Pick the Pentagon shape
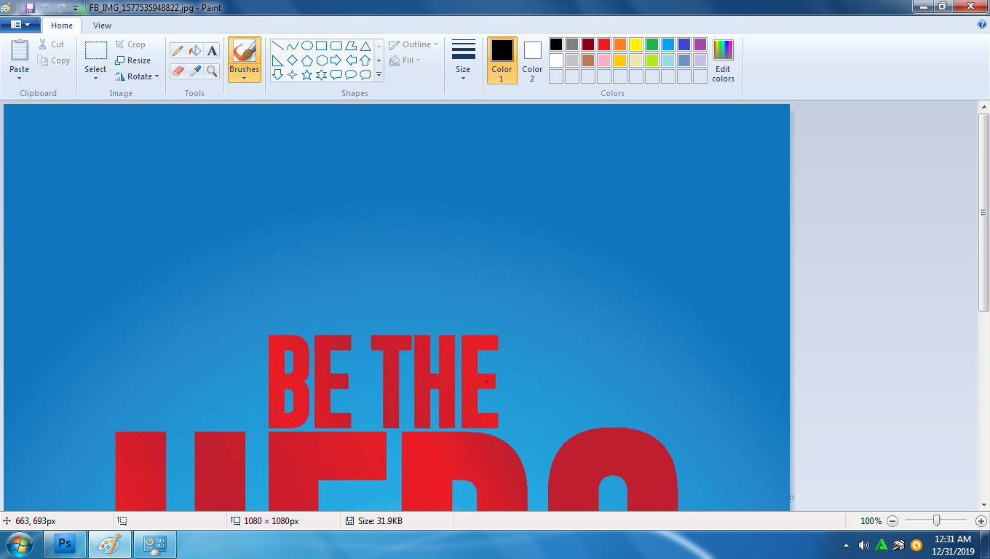The height and width of the screenshot is (559, 990). (306, 60)
